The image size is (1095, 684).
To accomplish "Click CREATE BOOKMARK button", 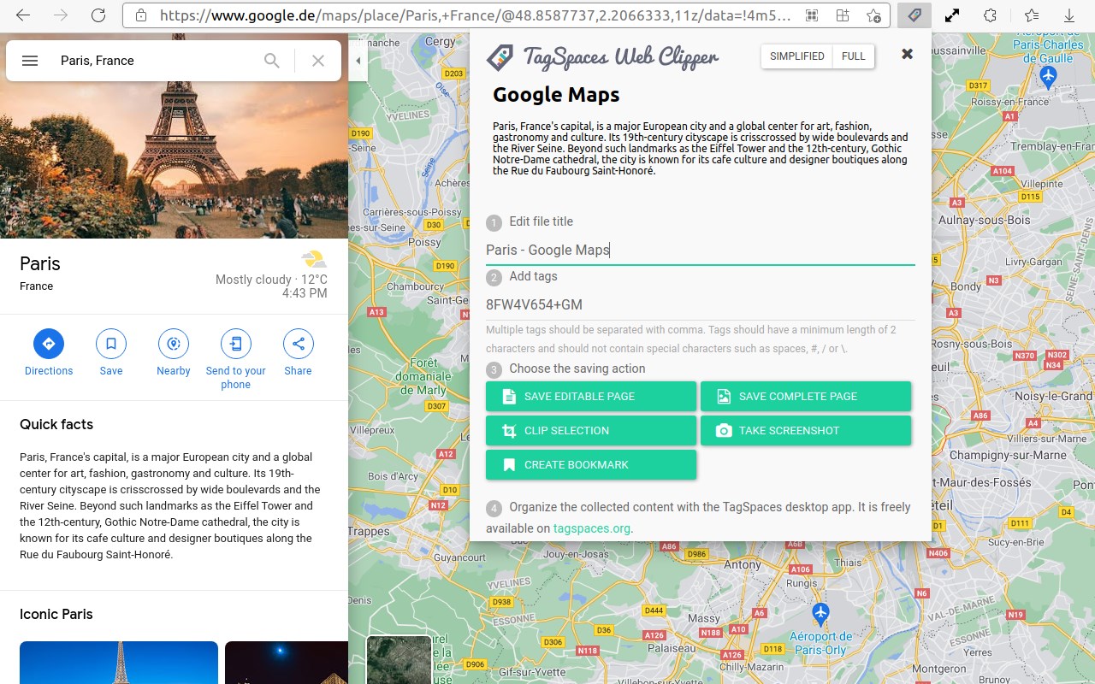I will pyautogui.click(x=591, y=464).
